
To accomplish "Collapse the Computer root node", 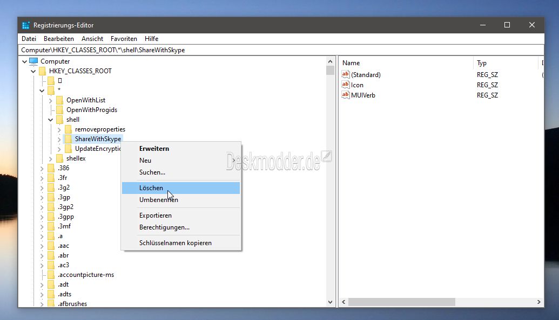I will point(25,61).
